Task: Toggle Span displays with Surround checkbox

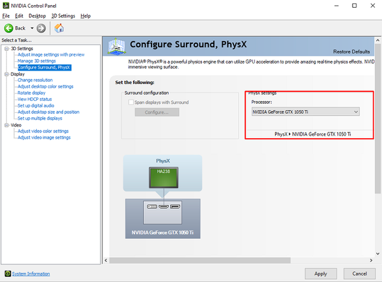Action: point(131,102)
